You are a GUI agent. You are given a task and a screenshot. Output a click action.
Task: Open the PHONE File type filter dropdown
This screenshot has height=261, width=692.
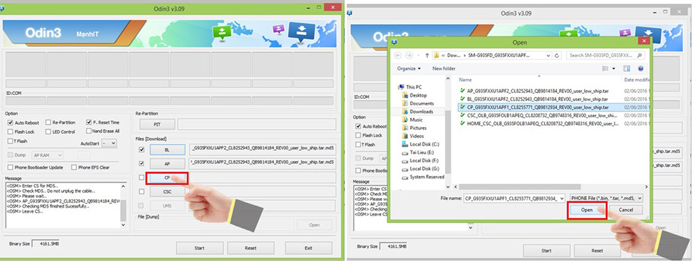[x=605, y=198]
